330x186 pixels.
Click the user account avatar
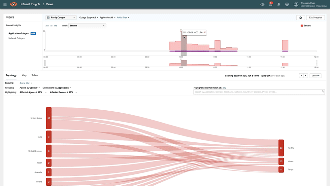click(x=296, y=4)
